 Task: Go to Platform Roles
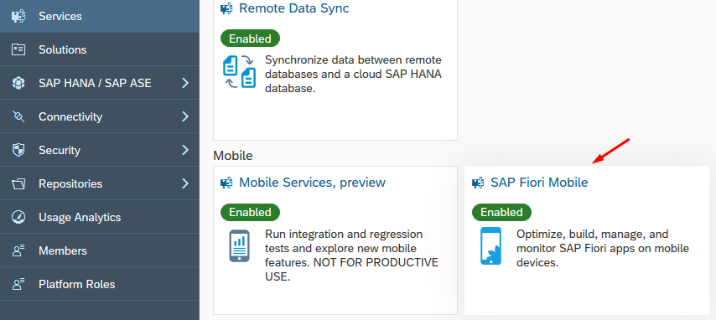(100, 284)
